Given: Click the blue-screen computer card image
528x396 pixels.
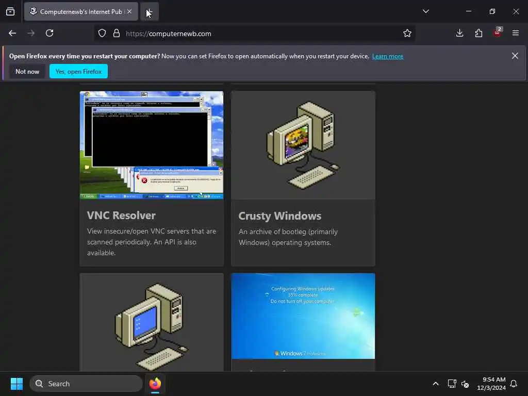Looking at the screenshot, I should (x=152, y=323).
